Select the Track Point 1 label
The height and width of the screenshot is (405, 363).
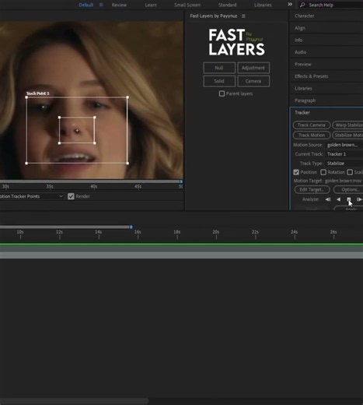(38, 93)
